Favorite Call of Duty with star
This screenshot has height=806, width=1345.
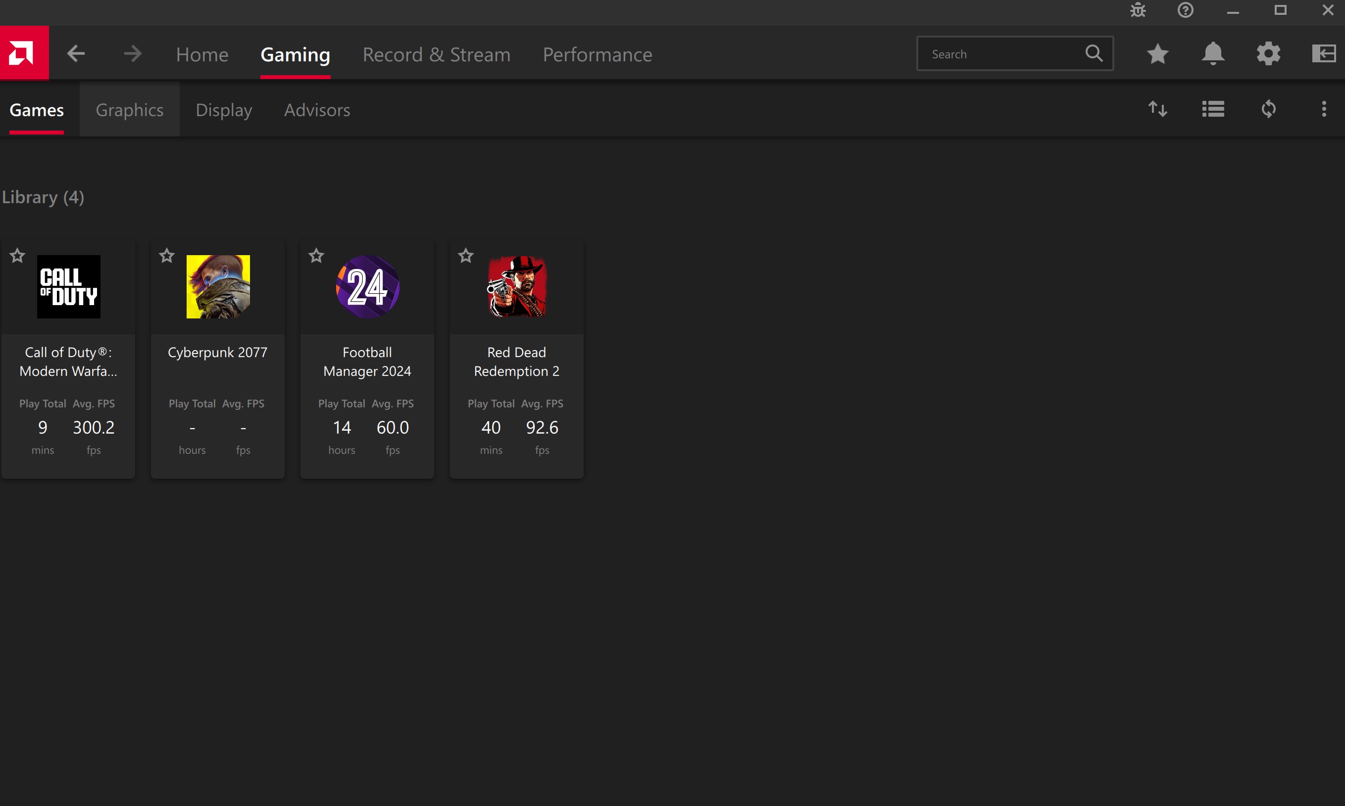point(17,255)
